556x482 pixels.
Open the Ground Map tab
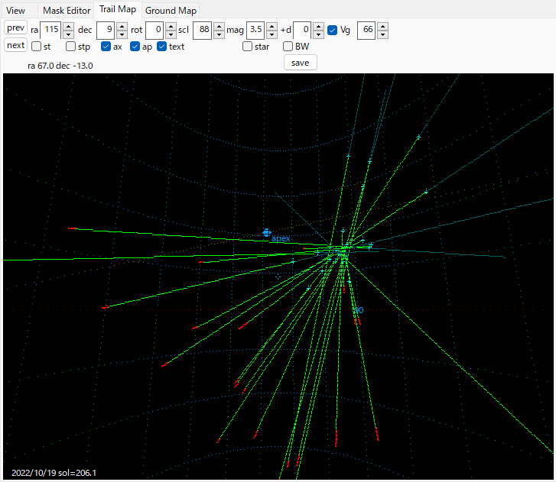point(171,10)
